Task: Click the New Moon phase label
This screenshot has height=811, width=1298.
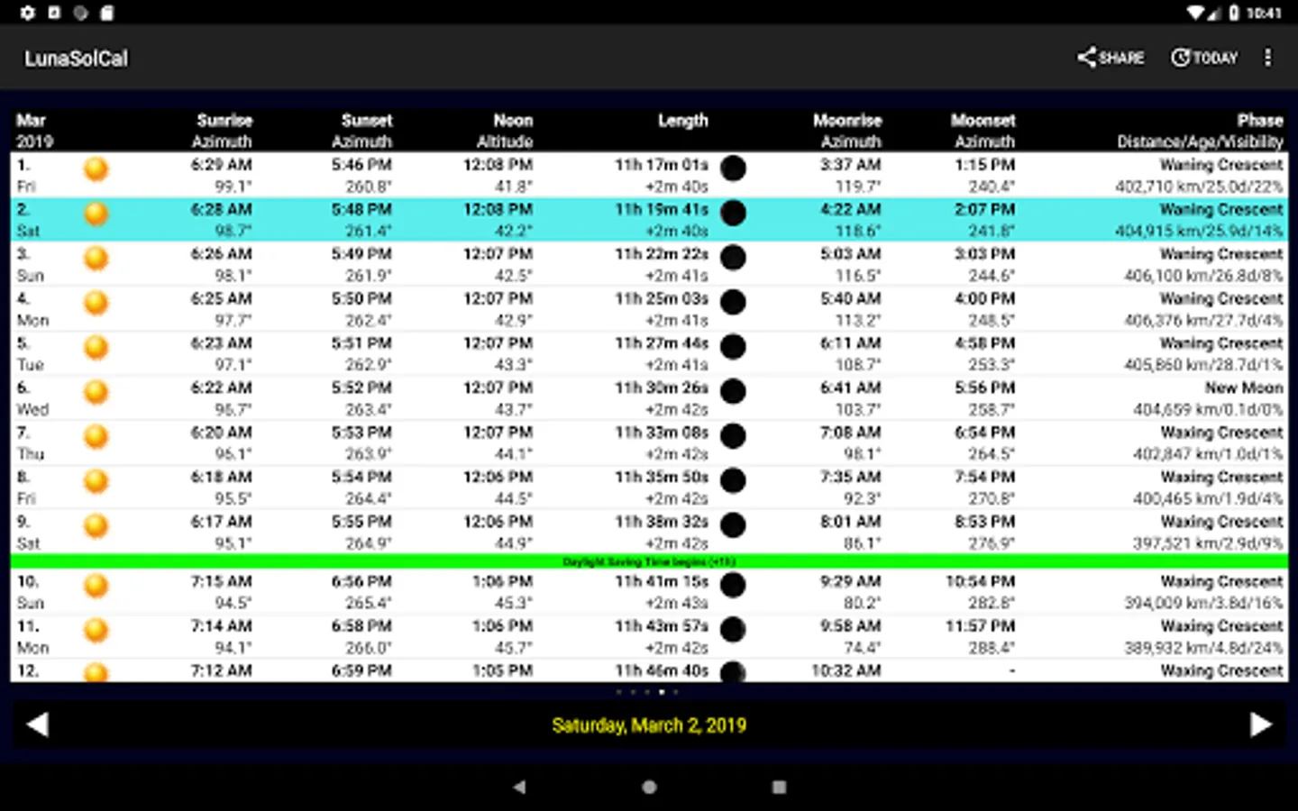Action: point(1244,387)
